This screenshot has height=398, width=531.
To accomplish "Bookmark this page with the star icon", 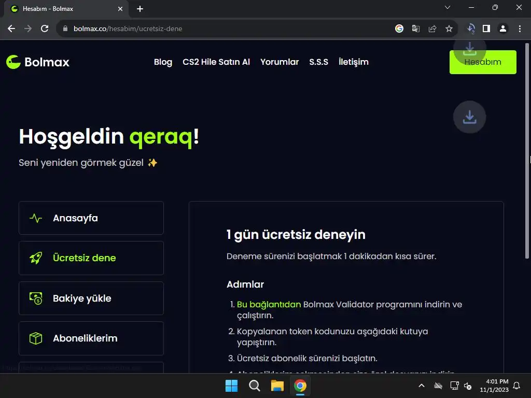I will click(449, 29).
